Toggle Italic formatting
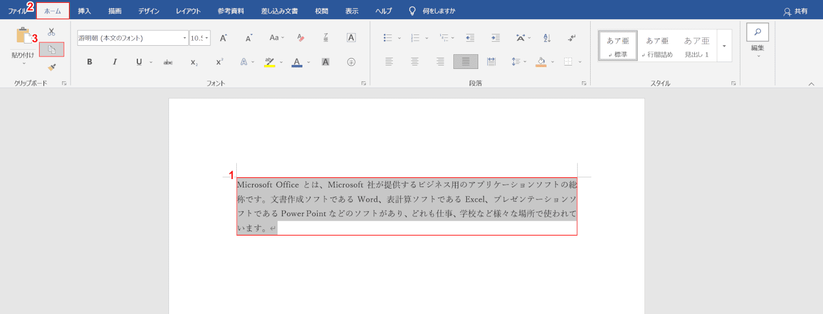Screen dimensions: 823x314 [x=115, y=62]
